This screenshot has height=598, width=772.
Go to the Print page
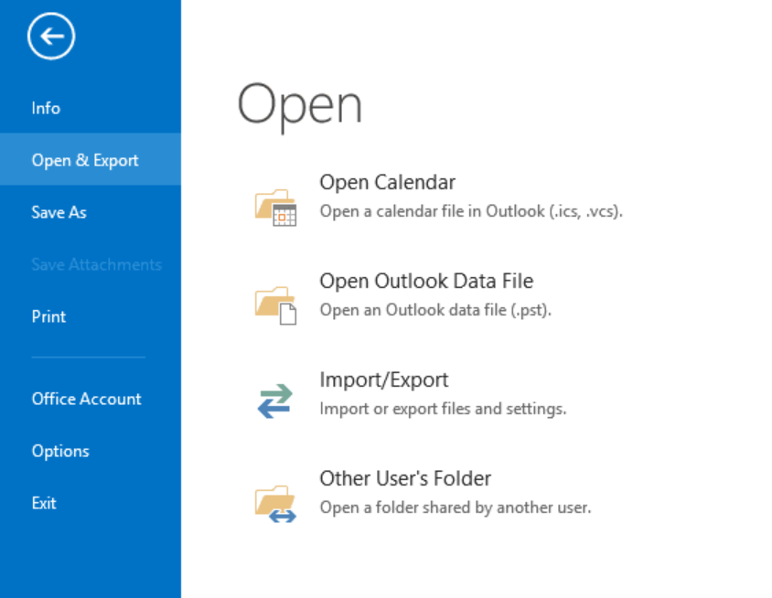coord(48,316)
